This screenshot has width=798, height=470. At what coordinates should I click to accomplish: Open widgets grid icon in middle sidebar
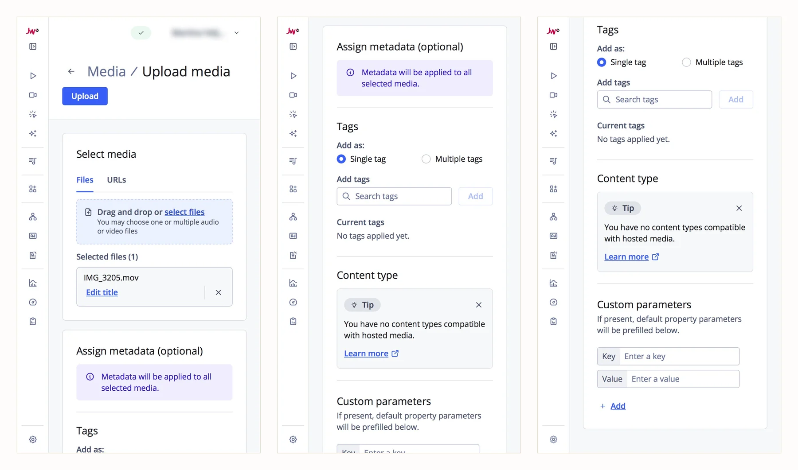coord(293,189)
